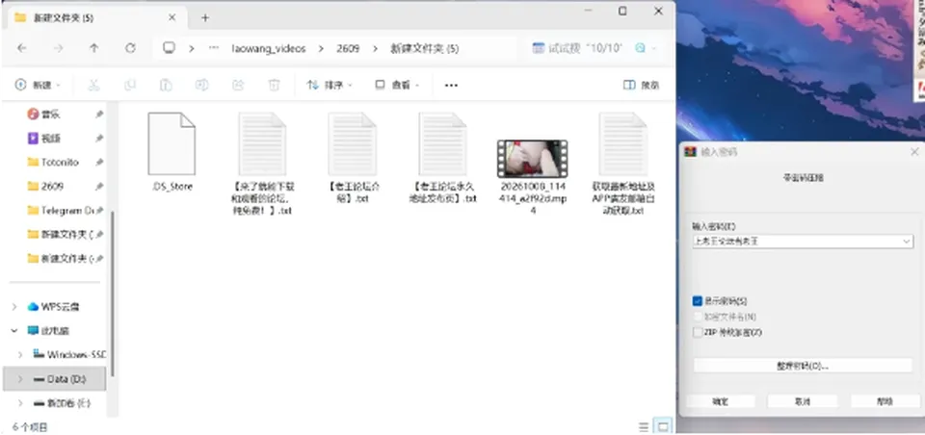
Task: Select the 新建文件夹 (5) window tab
Action: click(94, 17)
